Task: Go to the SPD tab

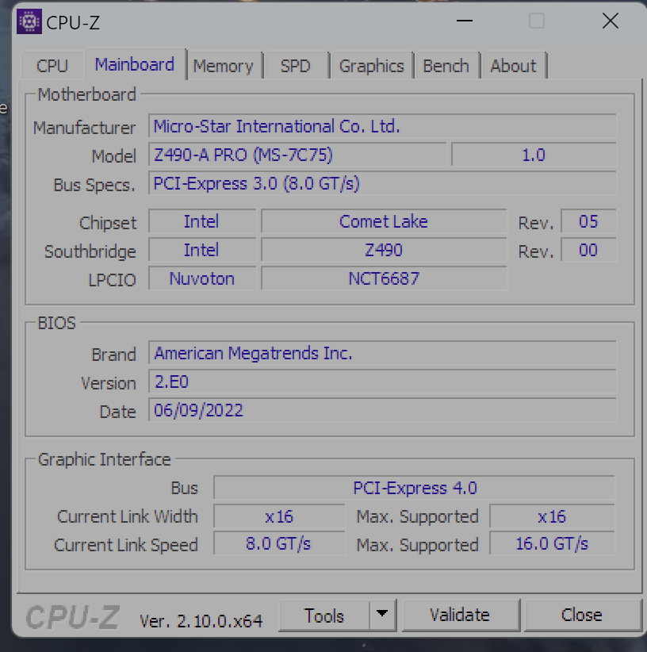Action: (x=296, y=66)
